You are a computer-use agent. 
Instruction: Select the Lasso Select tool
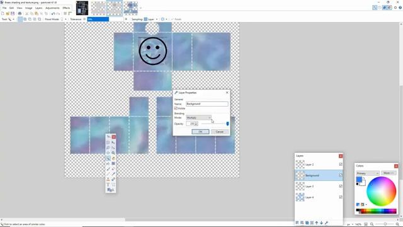pyautogui.click(x=108, y=148)
